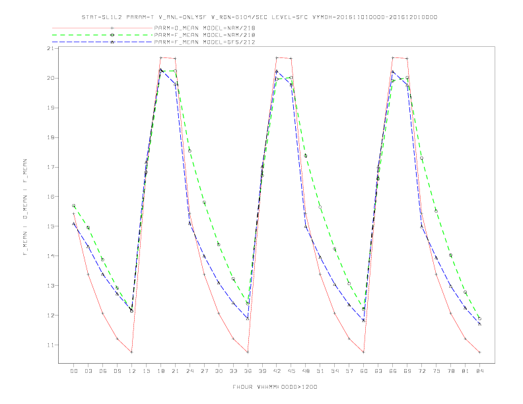Click x-axis forecast hour label 48
Image resolution: width=523 pixels, height=404 pixels.
click(x=306, y=371)
